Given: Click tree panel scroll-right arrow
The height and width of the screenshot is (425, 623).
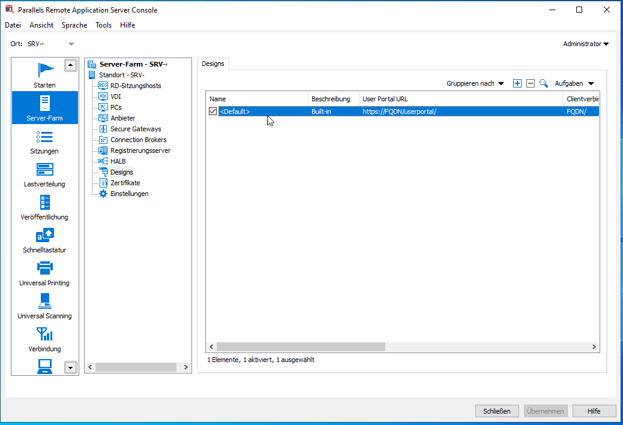Looking at the screenshot, I should 186,367.
